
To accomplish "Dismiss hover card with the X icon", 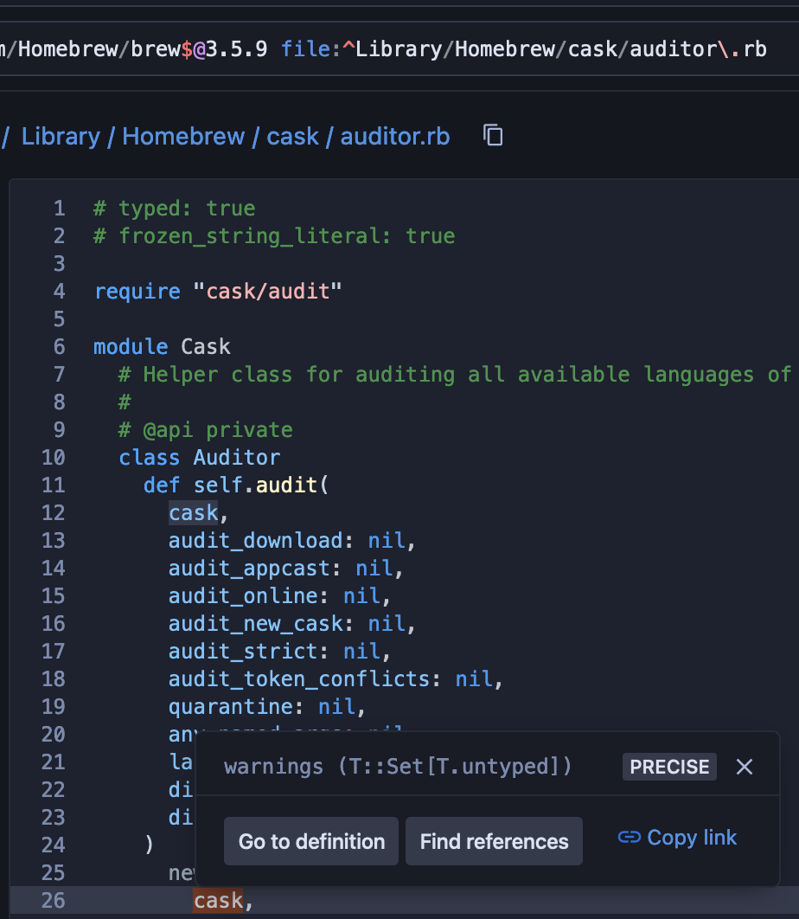I will (745, 767).
